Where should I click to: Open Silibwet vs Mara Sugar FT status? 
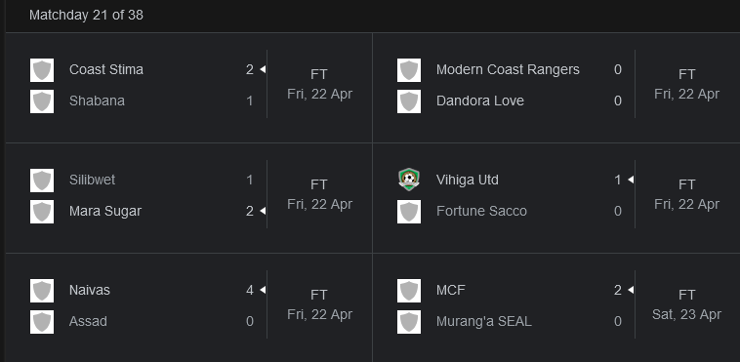click(x=319, y=184)
